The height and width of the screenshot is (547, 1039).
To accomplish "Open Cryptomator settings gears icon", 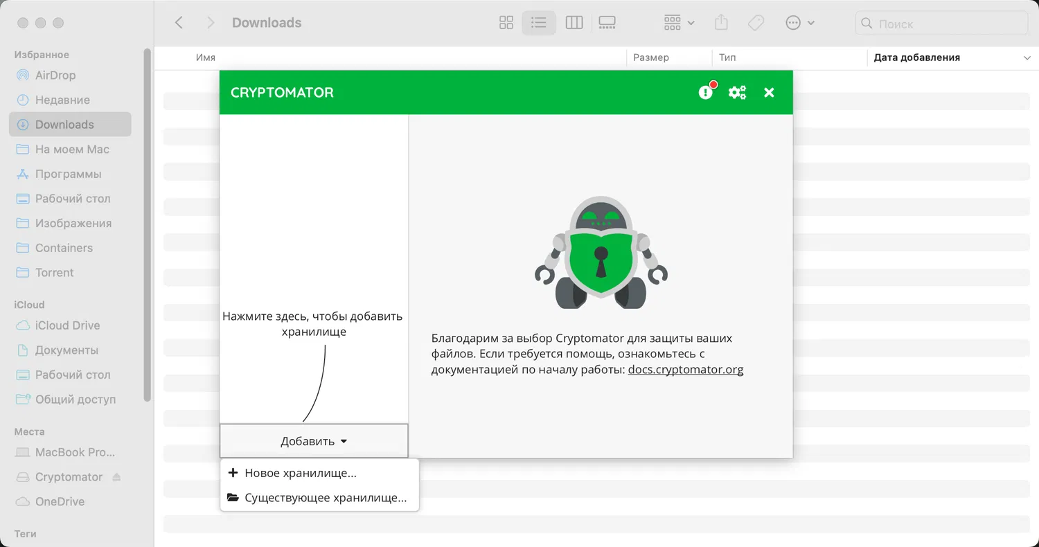I will pyautogui.click(x=737, y=92).
